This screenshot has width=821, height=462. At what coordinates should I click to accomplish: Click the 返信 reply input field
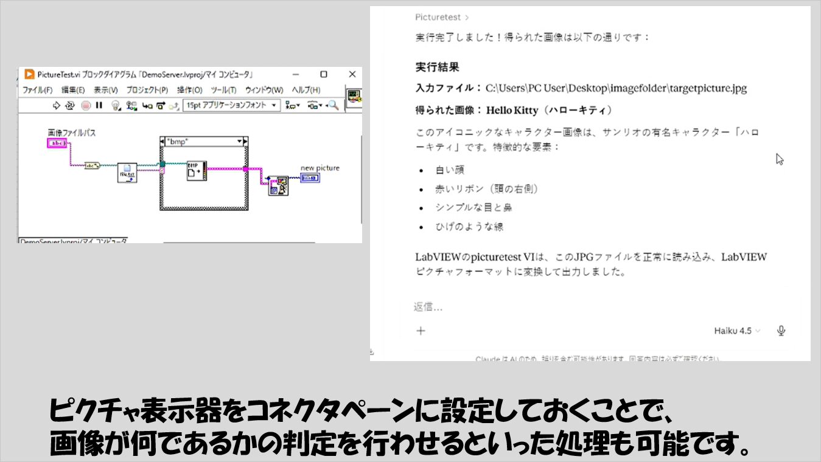pos(548,307)
